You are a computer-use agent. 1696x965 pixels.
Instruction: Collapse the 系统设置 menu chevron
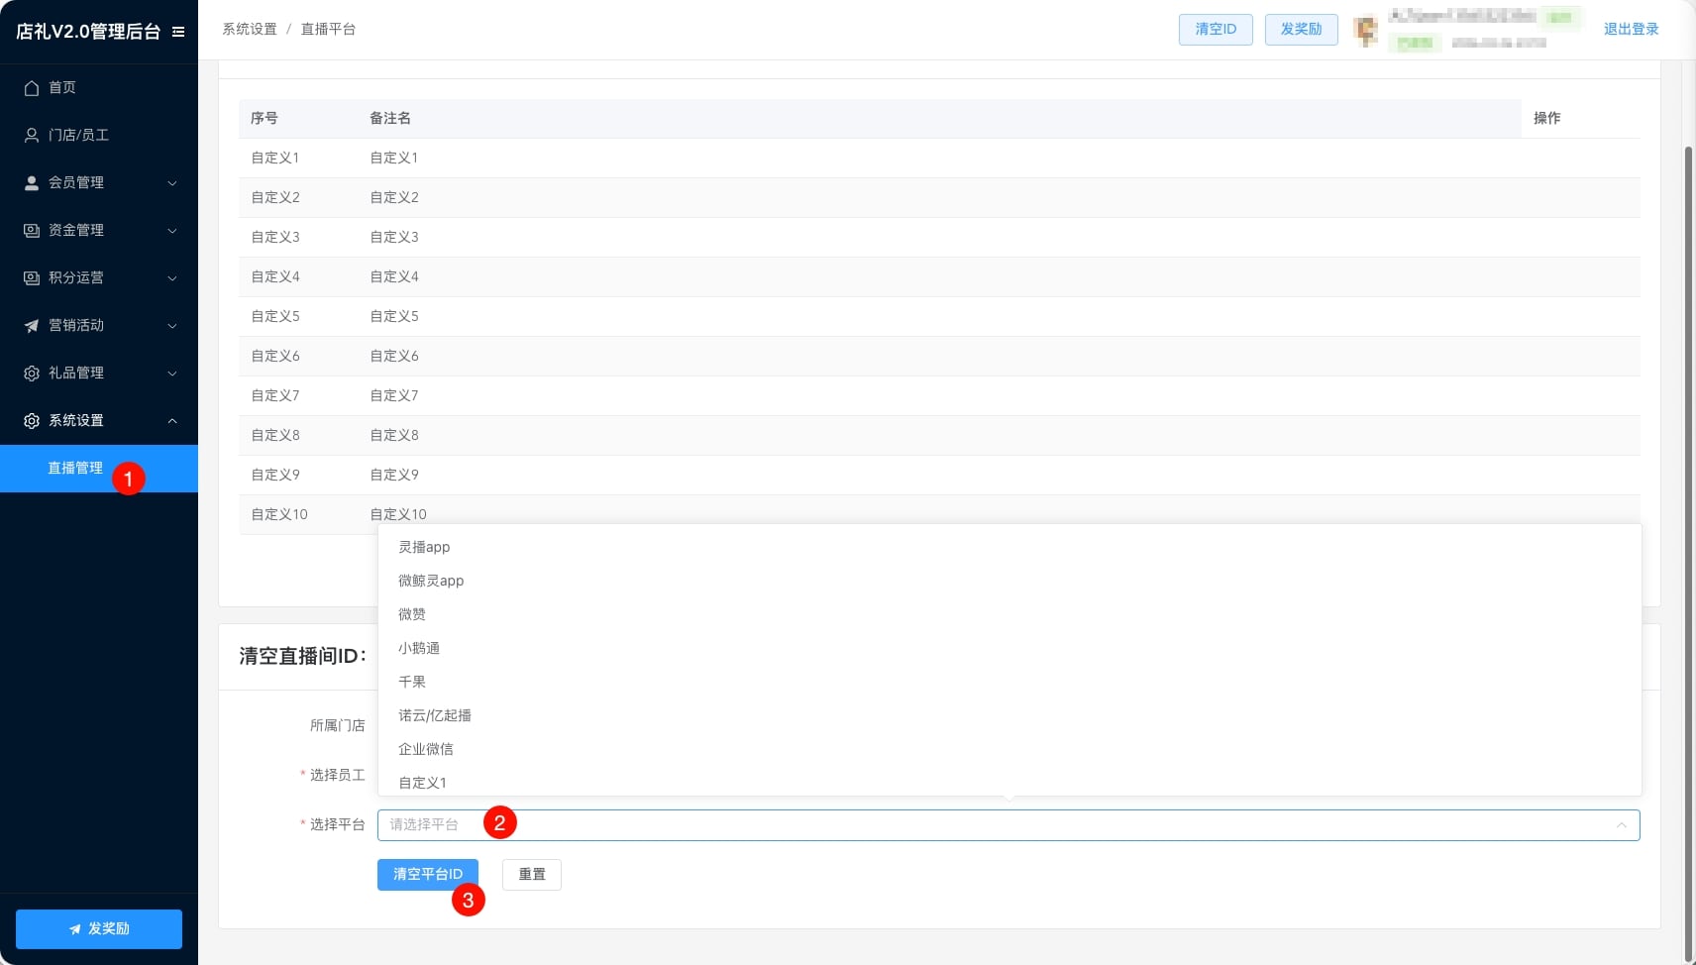click(x=172, y=421)
